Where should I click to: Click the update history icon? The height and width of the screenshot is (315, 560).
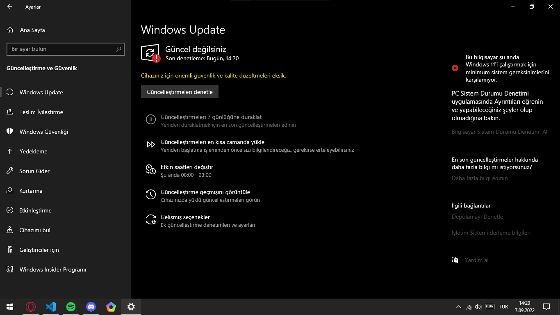point(151,194)
